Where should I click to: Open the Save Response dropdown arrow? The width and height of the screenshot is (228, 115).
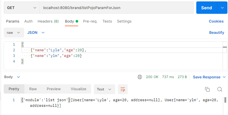pyautogui.click(x=224, y=77)
